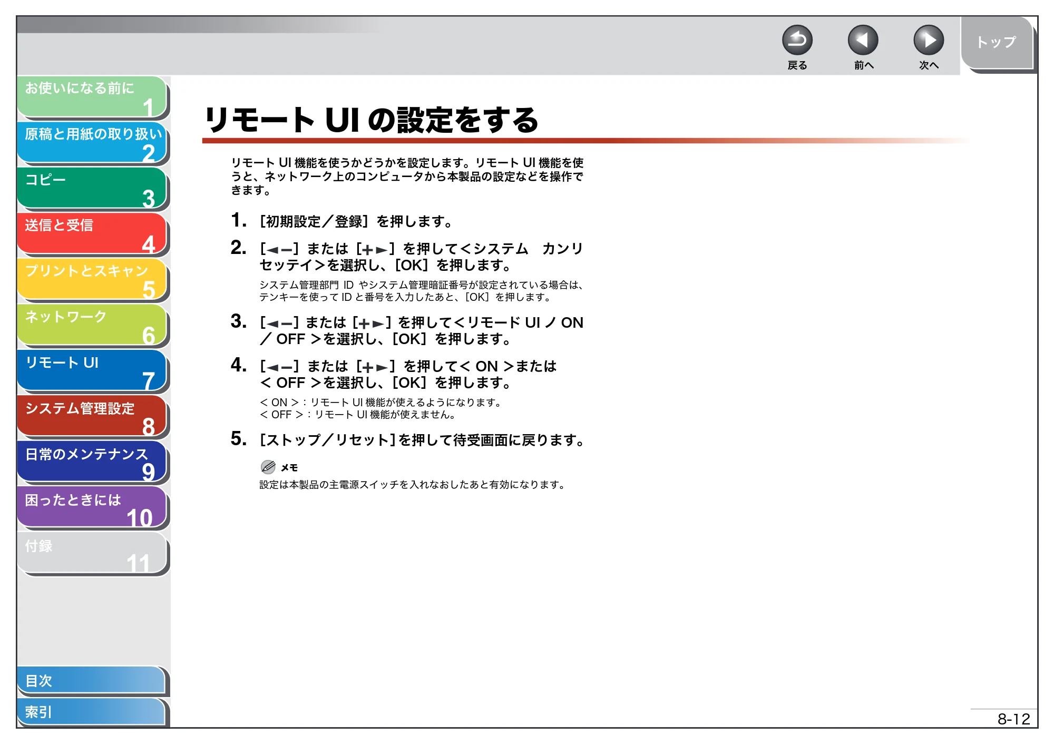The width and height of the screenshot is (1054, 745).
Task: Go to chapter 3 コピー
Action: [92, 189]
